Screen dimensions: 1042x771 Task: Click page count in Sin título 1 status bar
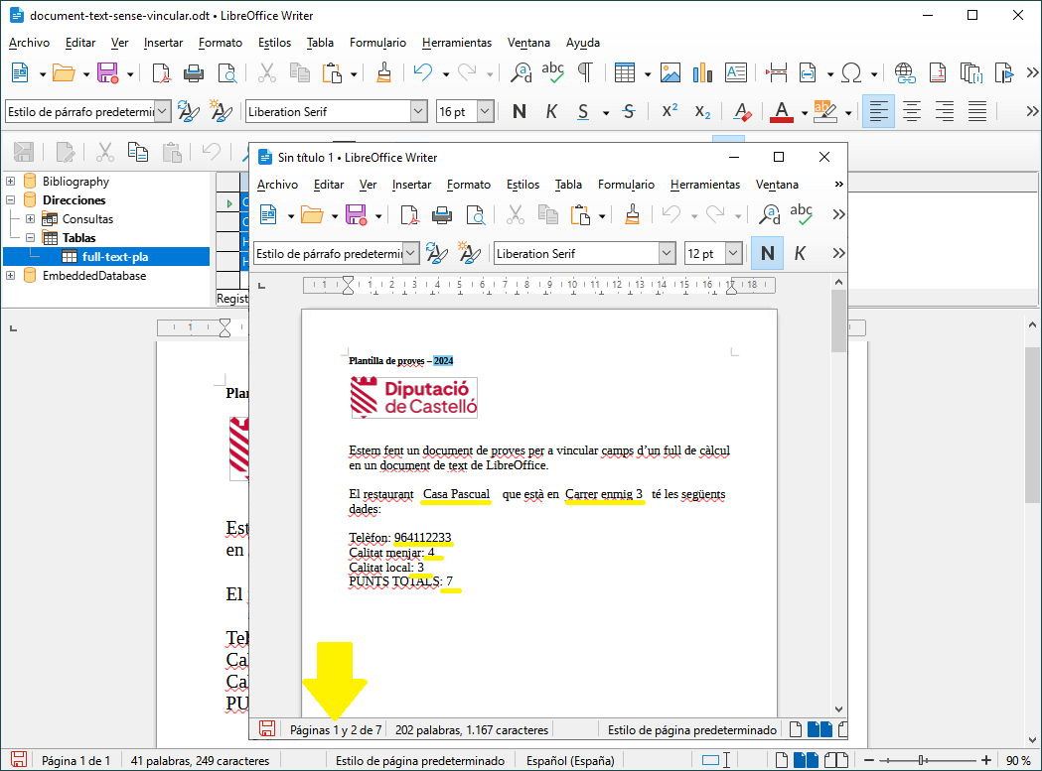tap(336, 730)
